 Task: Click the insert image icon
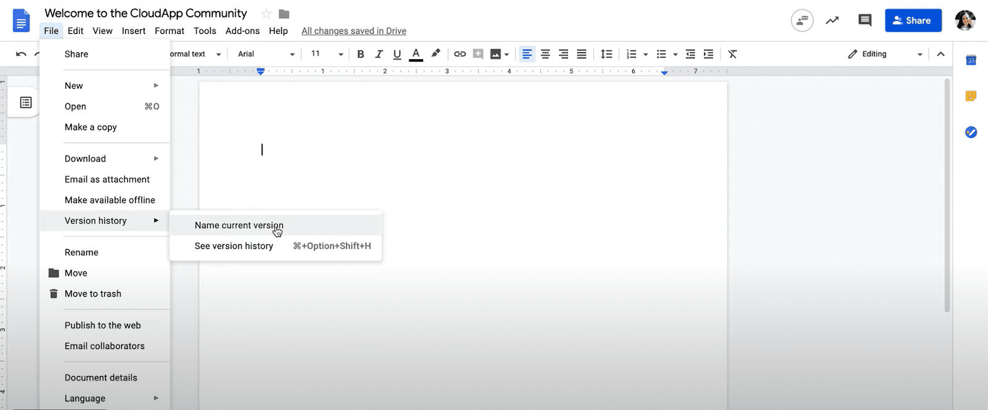click(x=495, y=54)
